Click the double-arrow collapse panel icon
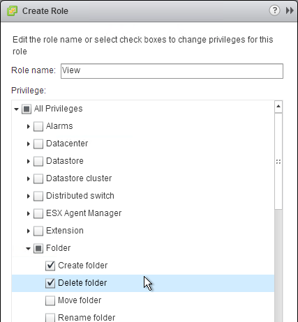298x322 pixels. [x=290, y=10]
